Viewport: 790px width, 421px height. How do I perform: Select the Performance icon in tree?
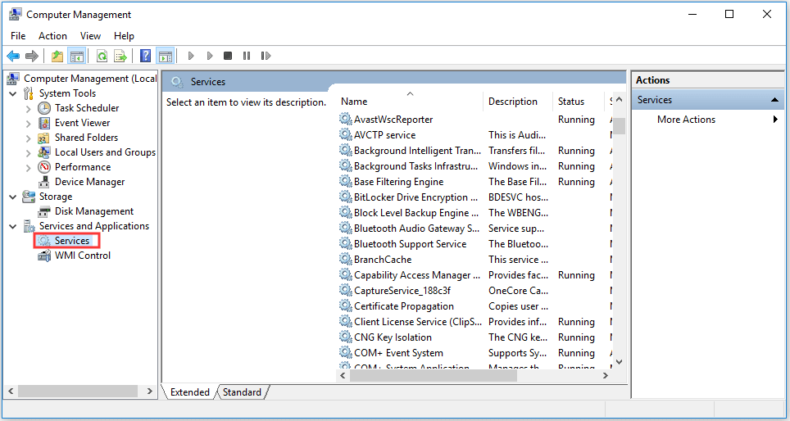point(44,167)
